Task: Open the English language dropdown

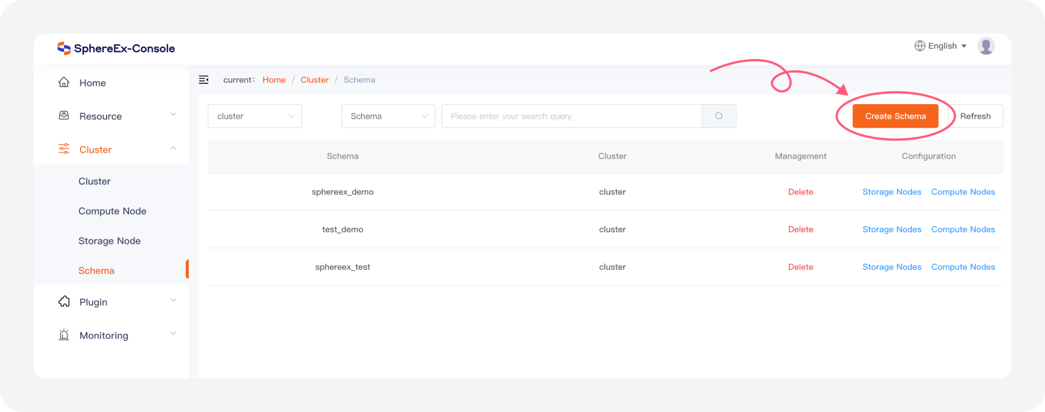Action: (x=940, y=46)
